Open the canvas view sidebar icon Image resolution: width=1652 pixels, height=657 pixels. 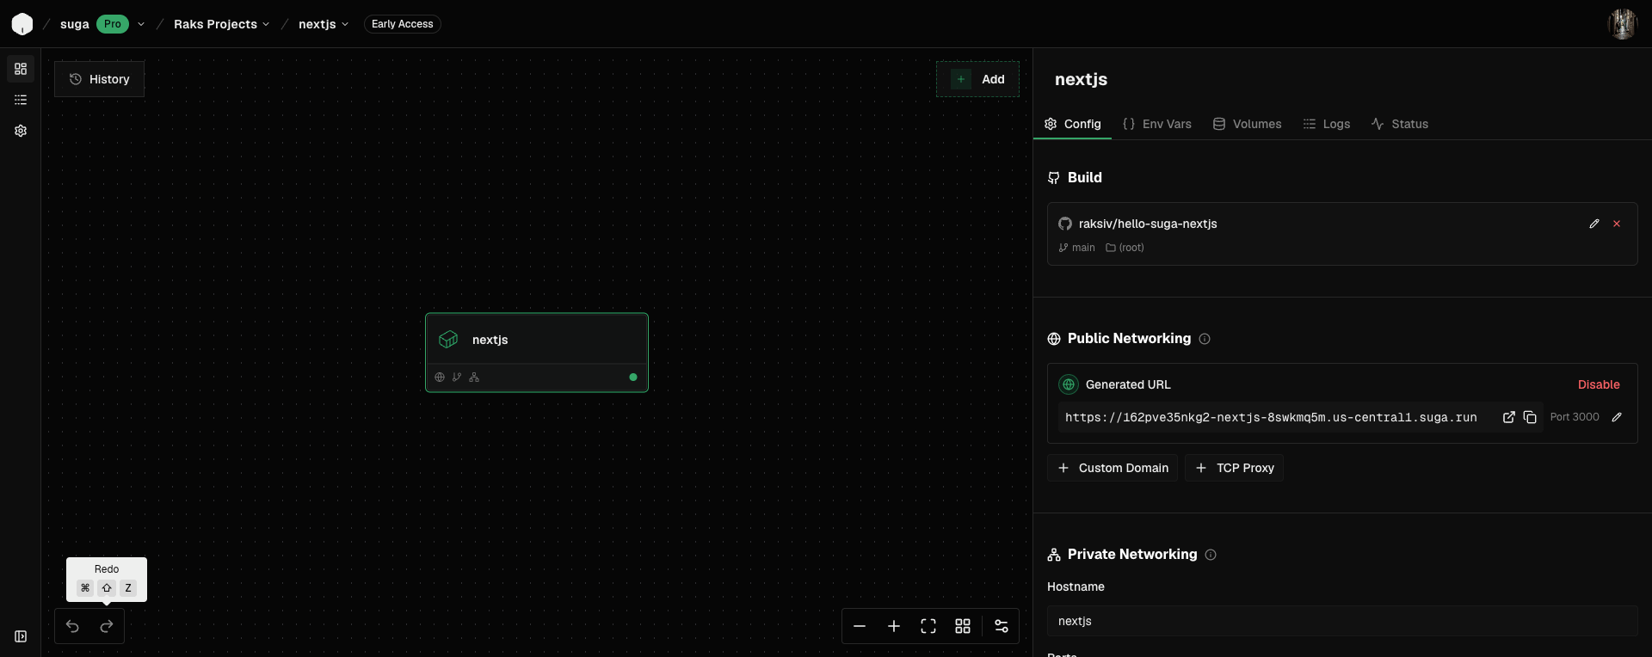pyautogui.click(x=21, y=69)
